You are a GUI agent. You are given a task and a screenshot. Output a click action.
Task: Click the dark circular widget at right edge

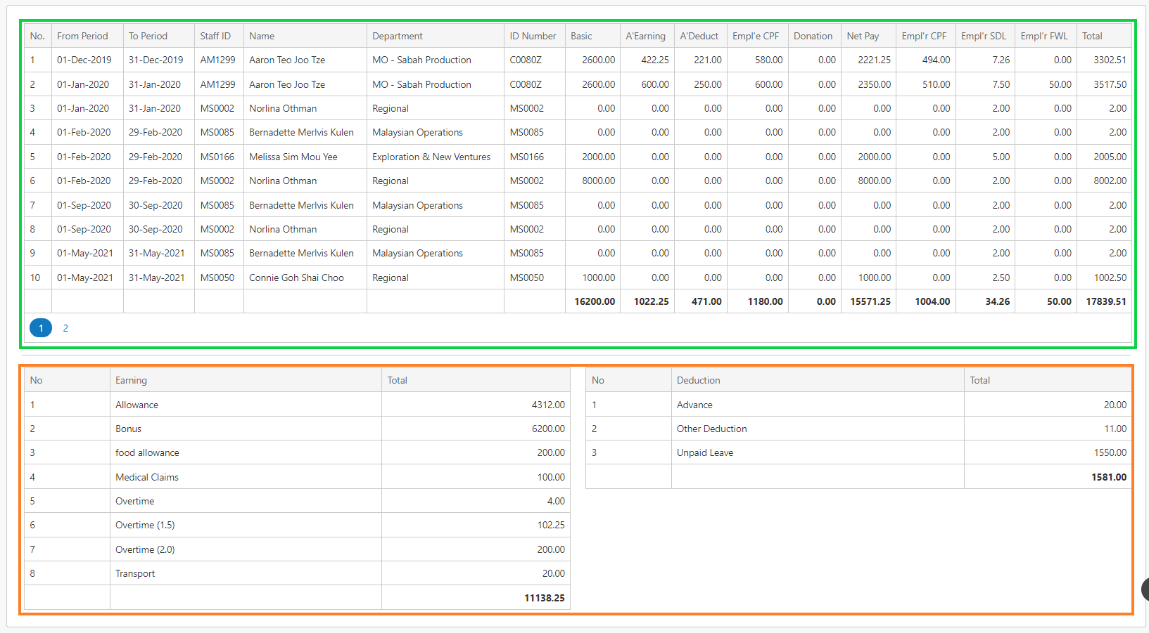[x=1145, y=589]
